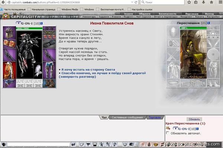
Task: Go to the browser home icon
Action: [211, 2]
